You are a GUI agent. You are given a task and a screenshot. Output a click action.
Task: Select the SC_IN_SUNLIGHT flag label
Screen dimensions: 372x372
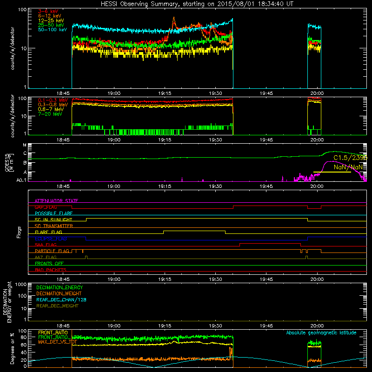click(53, 219)
